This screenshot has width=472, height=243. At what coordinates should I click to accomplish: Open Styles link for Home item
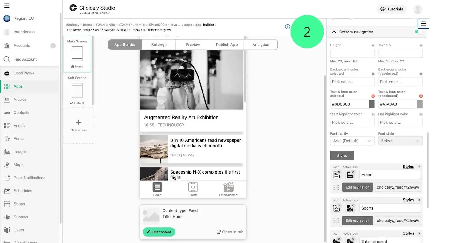coord(408,167)
